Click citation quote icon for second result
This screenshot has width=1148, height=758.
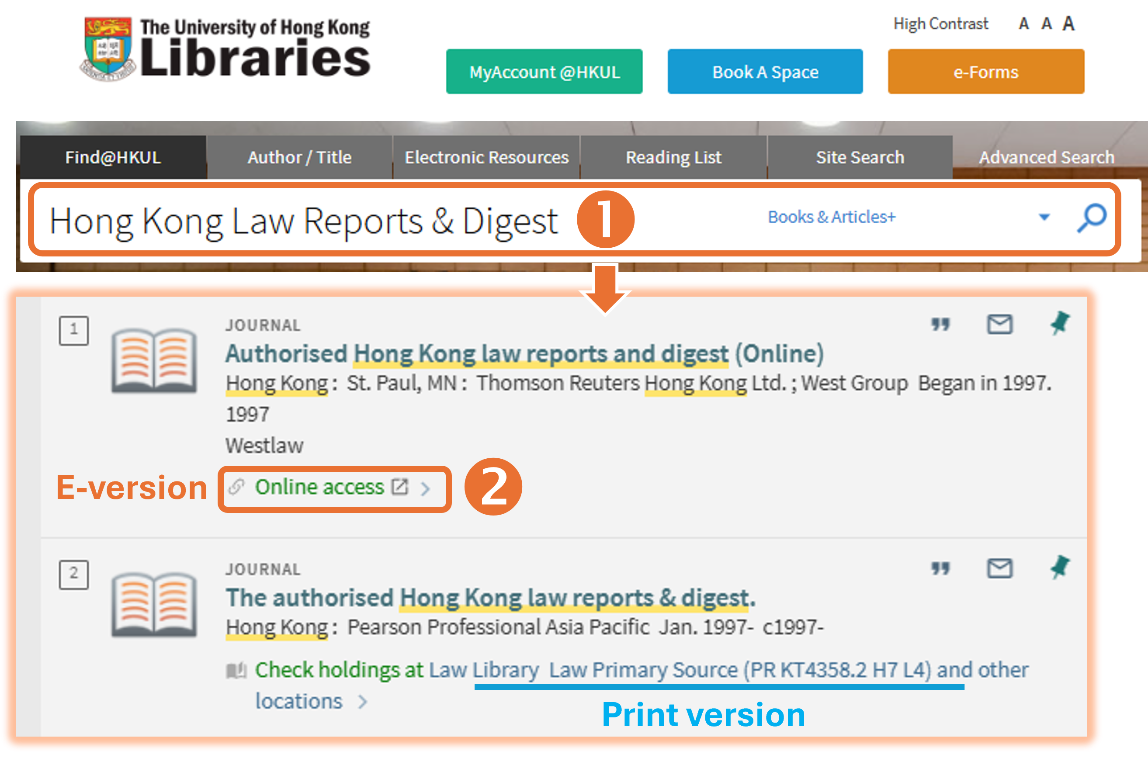tap(940, 568)
